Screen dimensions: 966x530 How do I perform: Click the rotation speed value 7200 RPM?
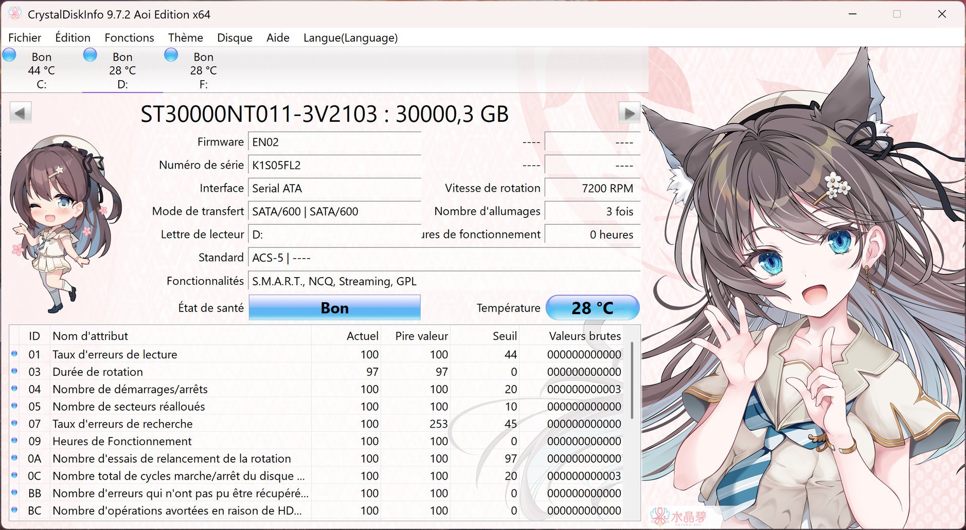point(592,188)
